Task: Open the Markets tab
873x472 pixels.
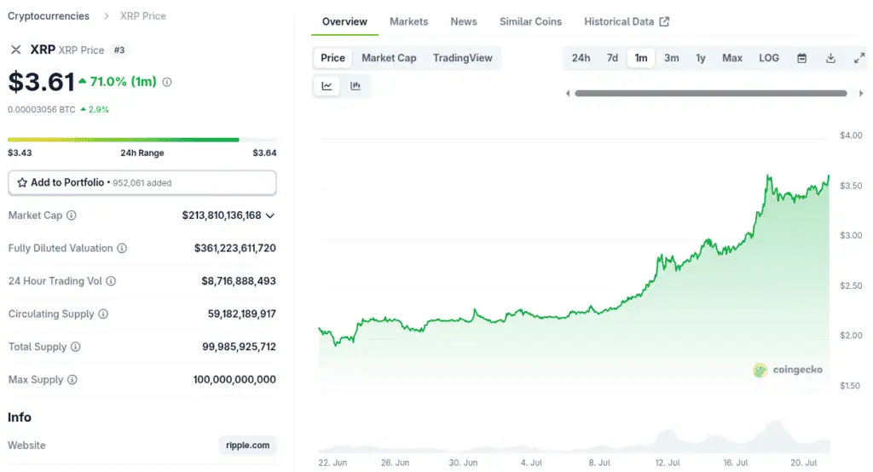Action: [x=408, y=21]
